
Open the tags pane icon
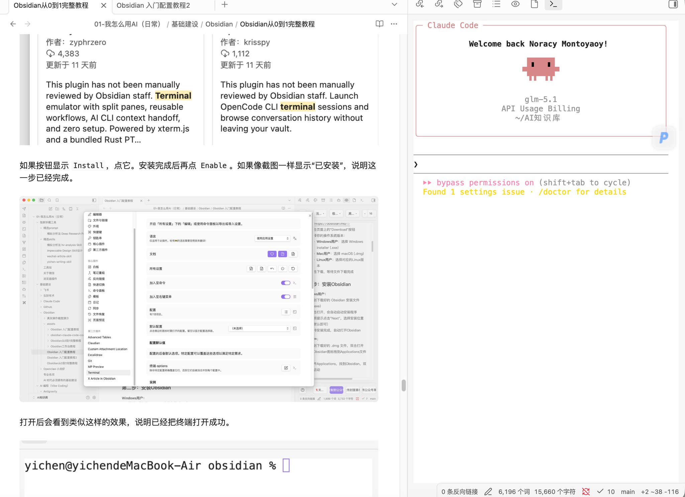458,4
